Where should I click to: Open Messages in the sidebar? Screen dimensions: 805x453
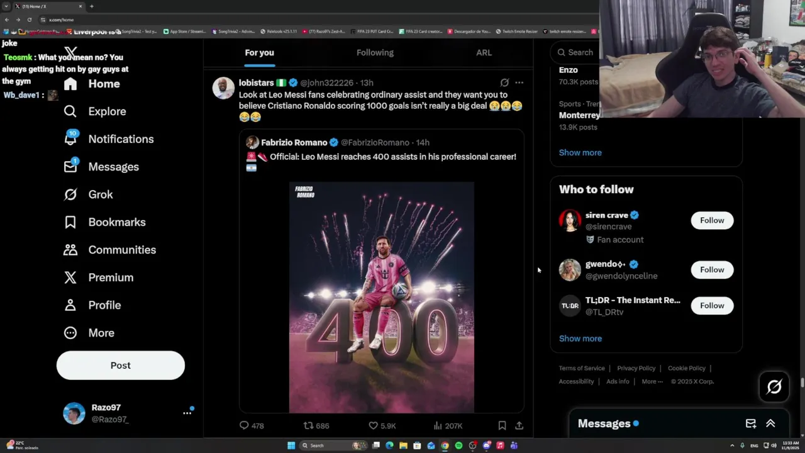click(102, 167)
